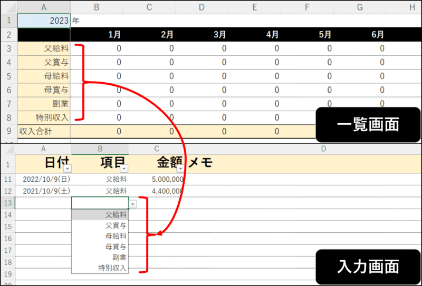
Task: Select row 11 header in the input sheet
Action: (x=8, y=179)
